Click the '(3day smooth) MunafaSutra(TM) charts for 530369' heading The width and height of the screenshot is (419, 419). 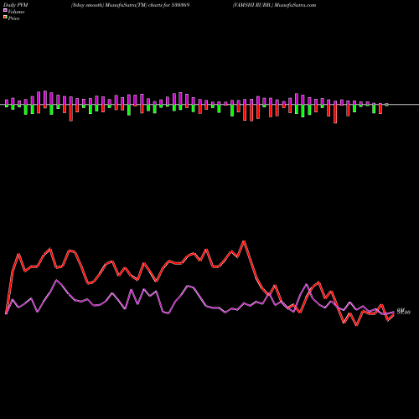(130, 5)
